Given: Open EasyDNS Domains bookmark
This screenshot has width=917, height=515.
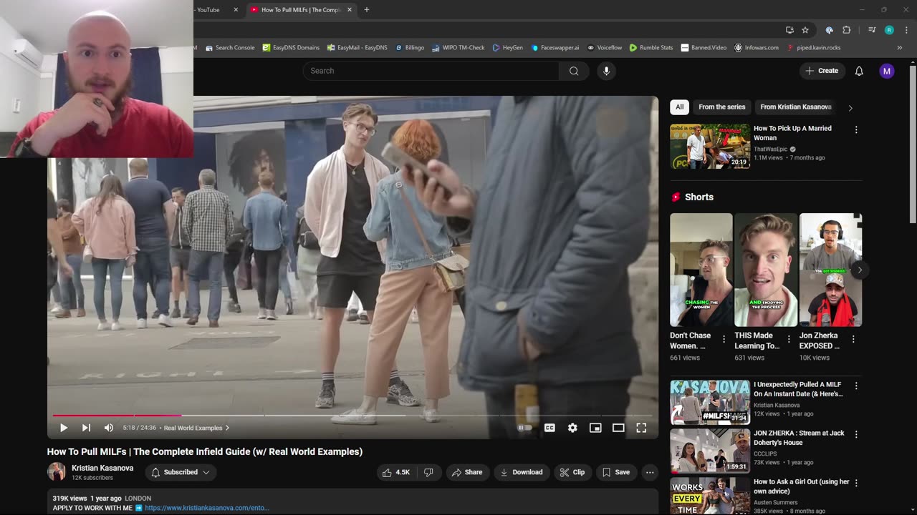Looking at the screenshot, I should (291, 47).
